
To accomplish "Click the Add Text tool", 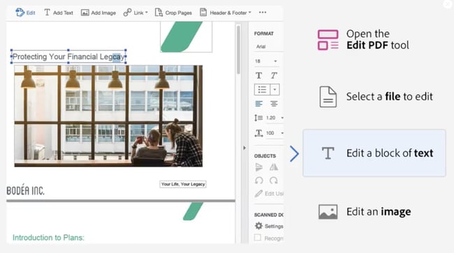I will (x=59, y=13).
